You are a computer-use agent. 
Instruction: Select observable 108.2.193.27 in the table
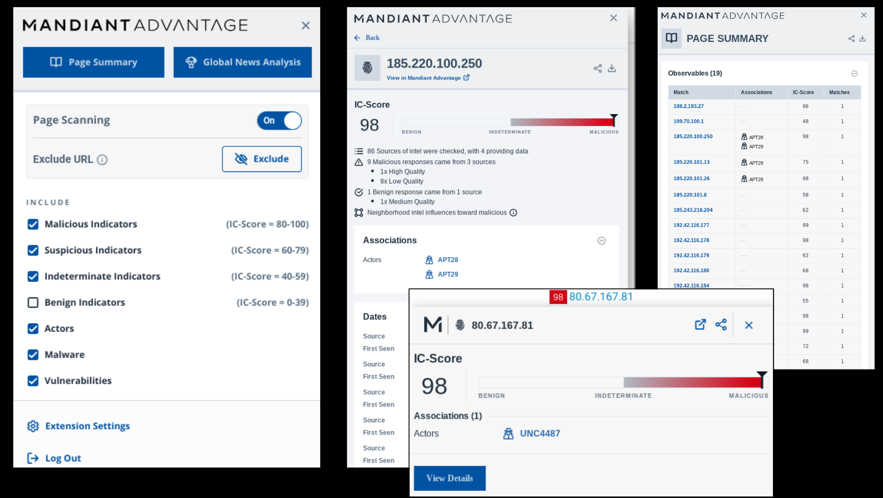[x=688, y=106]
